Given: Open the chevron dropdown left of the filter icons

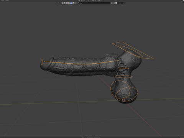Looking at the screenshot, I should 58,3.
